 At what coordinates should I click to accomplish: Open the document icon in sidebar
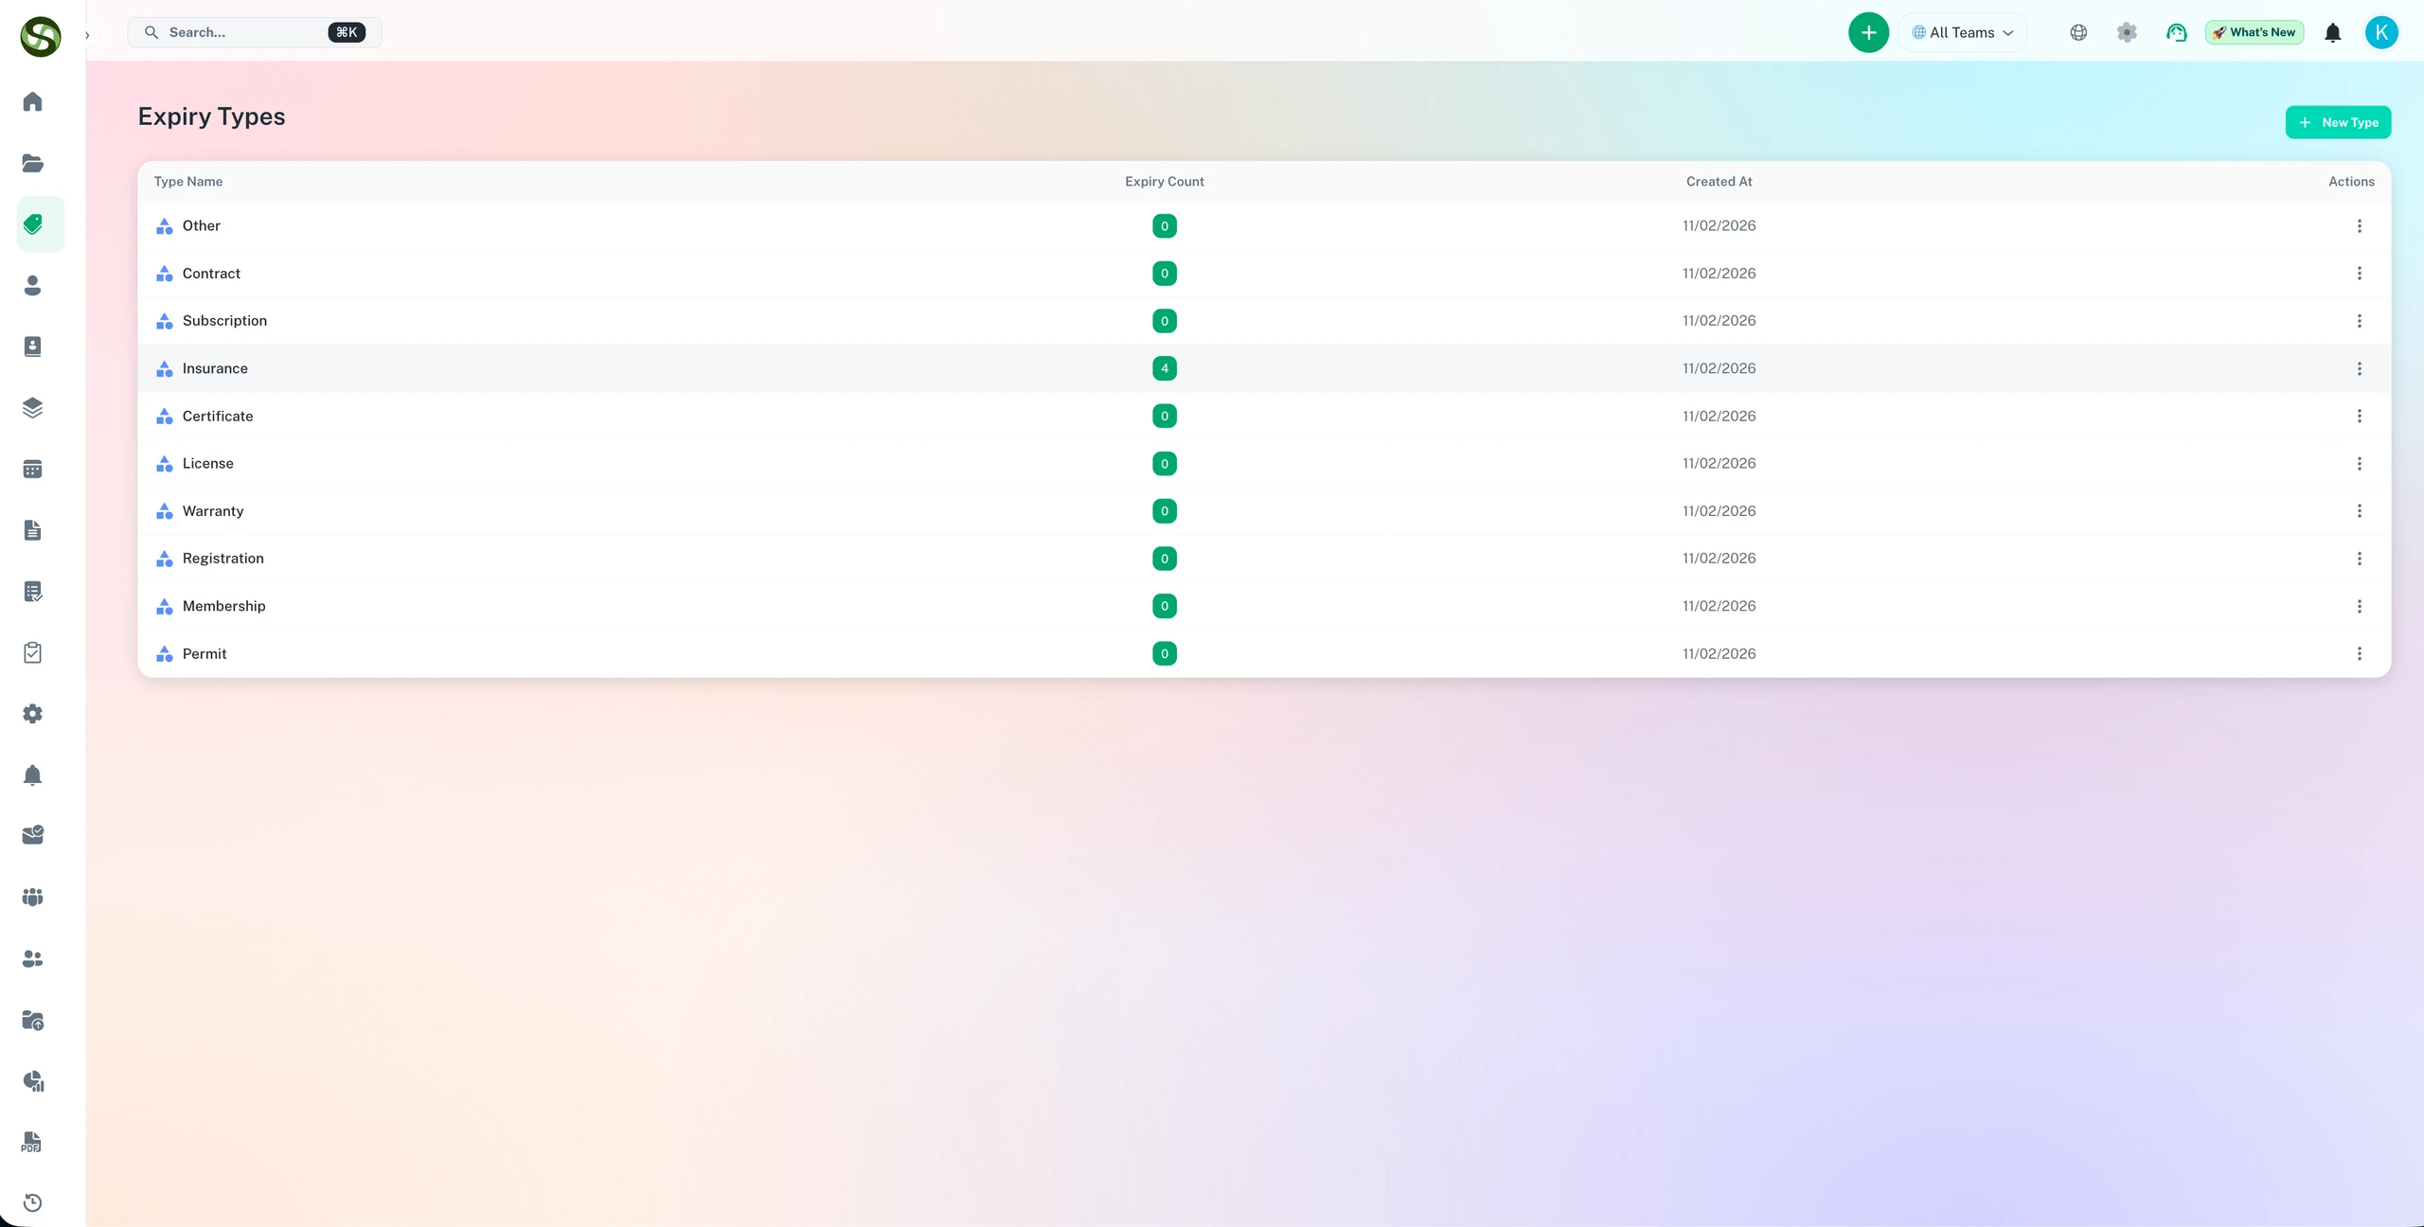coord(32,530)
